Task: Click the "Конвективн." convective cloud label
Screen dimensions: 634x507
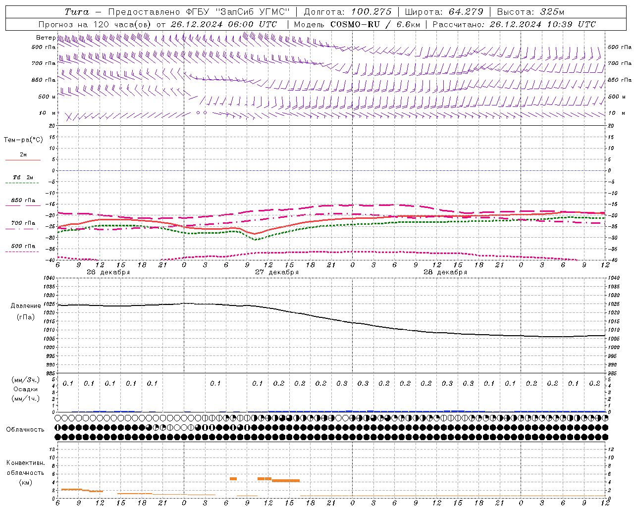Action: (25, 463)
